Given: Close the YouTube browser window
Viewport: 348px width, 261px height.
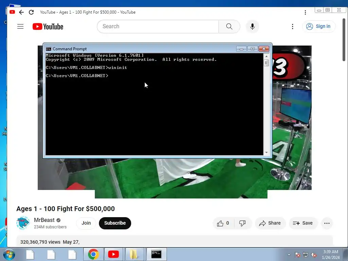Looking at the screenshot, I should [x=339, y=10].
